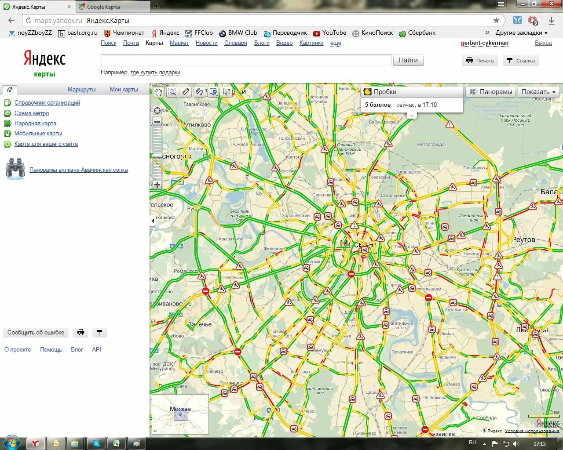Viewport: 563px width, 450px height.
Task: Collapse the left sidebar with arrow handle
Action: pyautogui.click(x=153, y=221)
